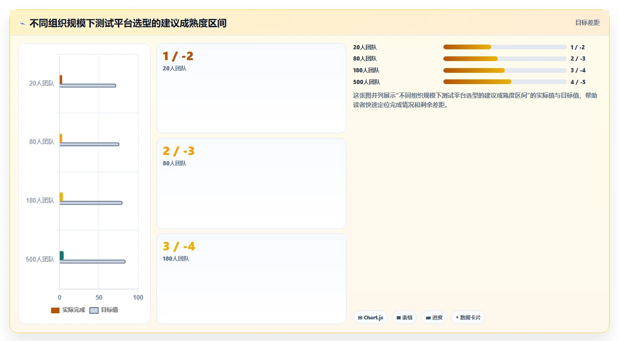The width and height of the screenshot is (619, 341).
Task: Click the 20人团队 target bar in chart
Action: tap(88, 85)
